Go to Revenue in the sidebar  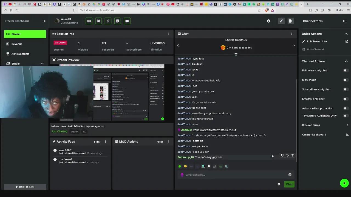tap(25, 44)
